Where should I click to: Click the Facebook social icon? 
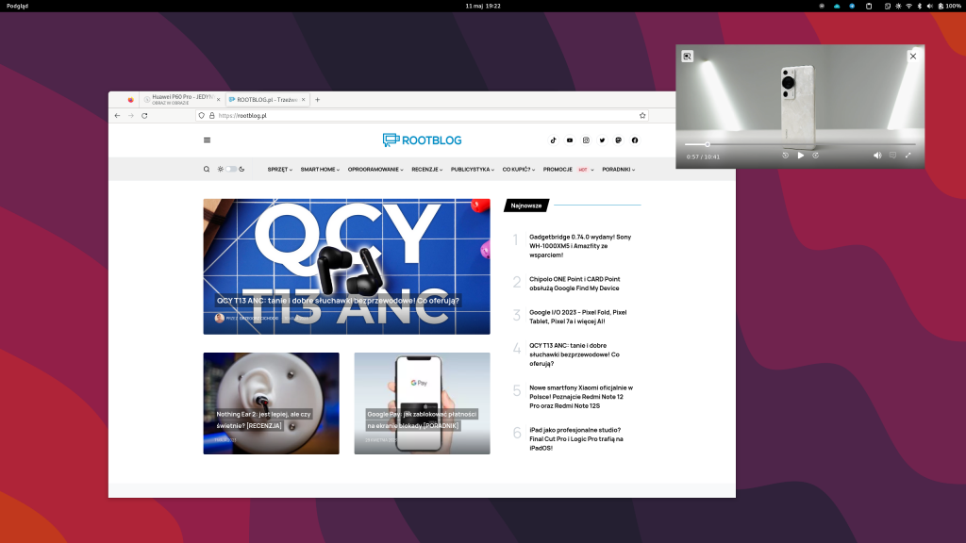coord(635,140)
